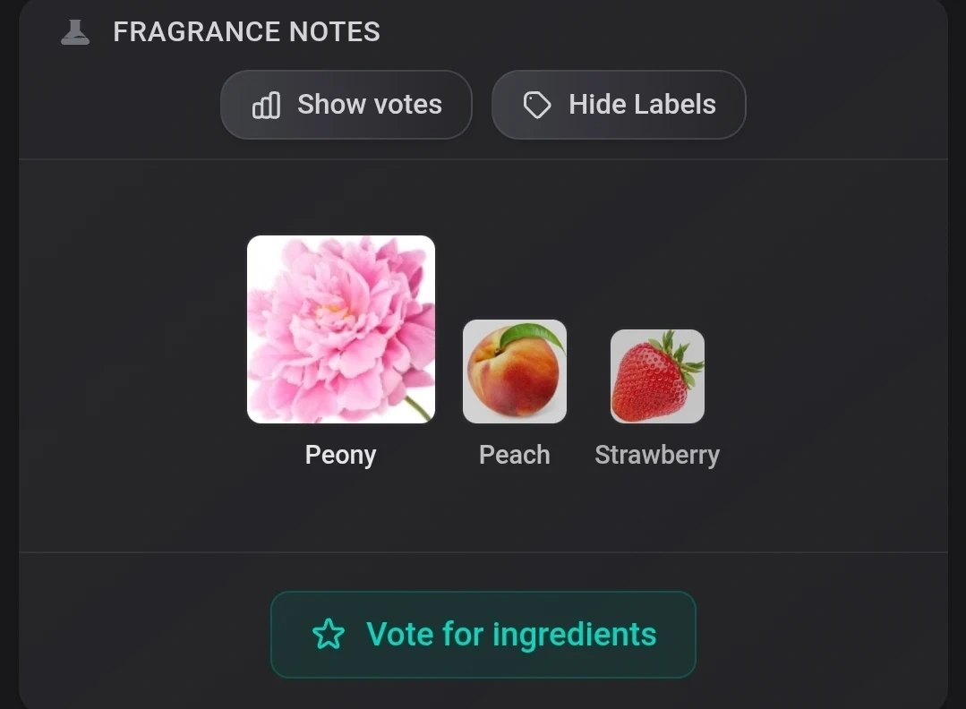Click the FRAGRANCE NOTES section heading

tap(246, 32)
